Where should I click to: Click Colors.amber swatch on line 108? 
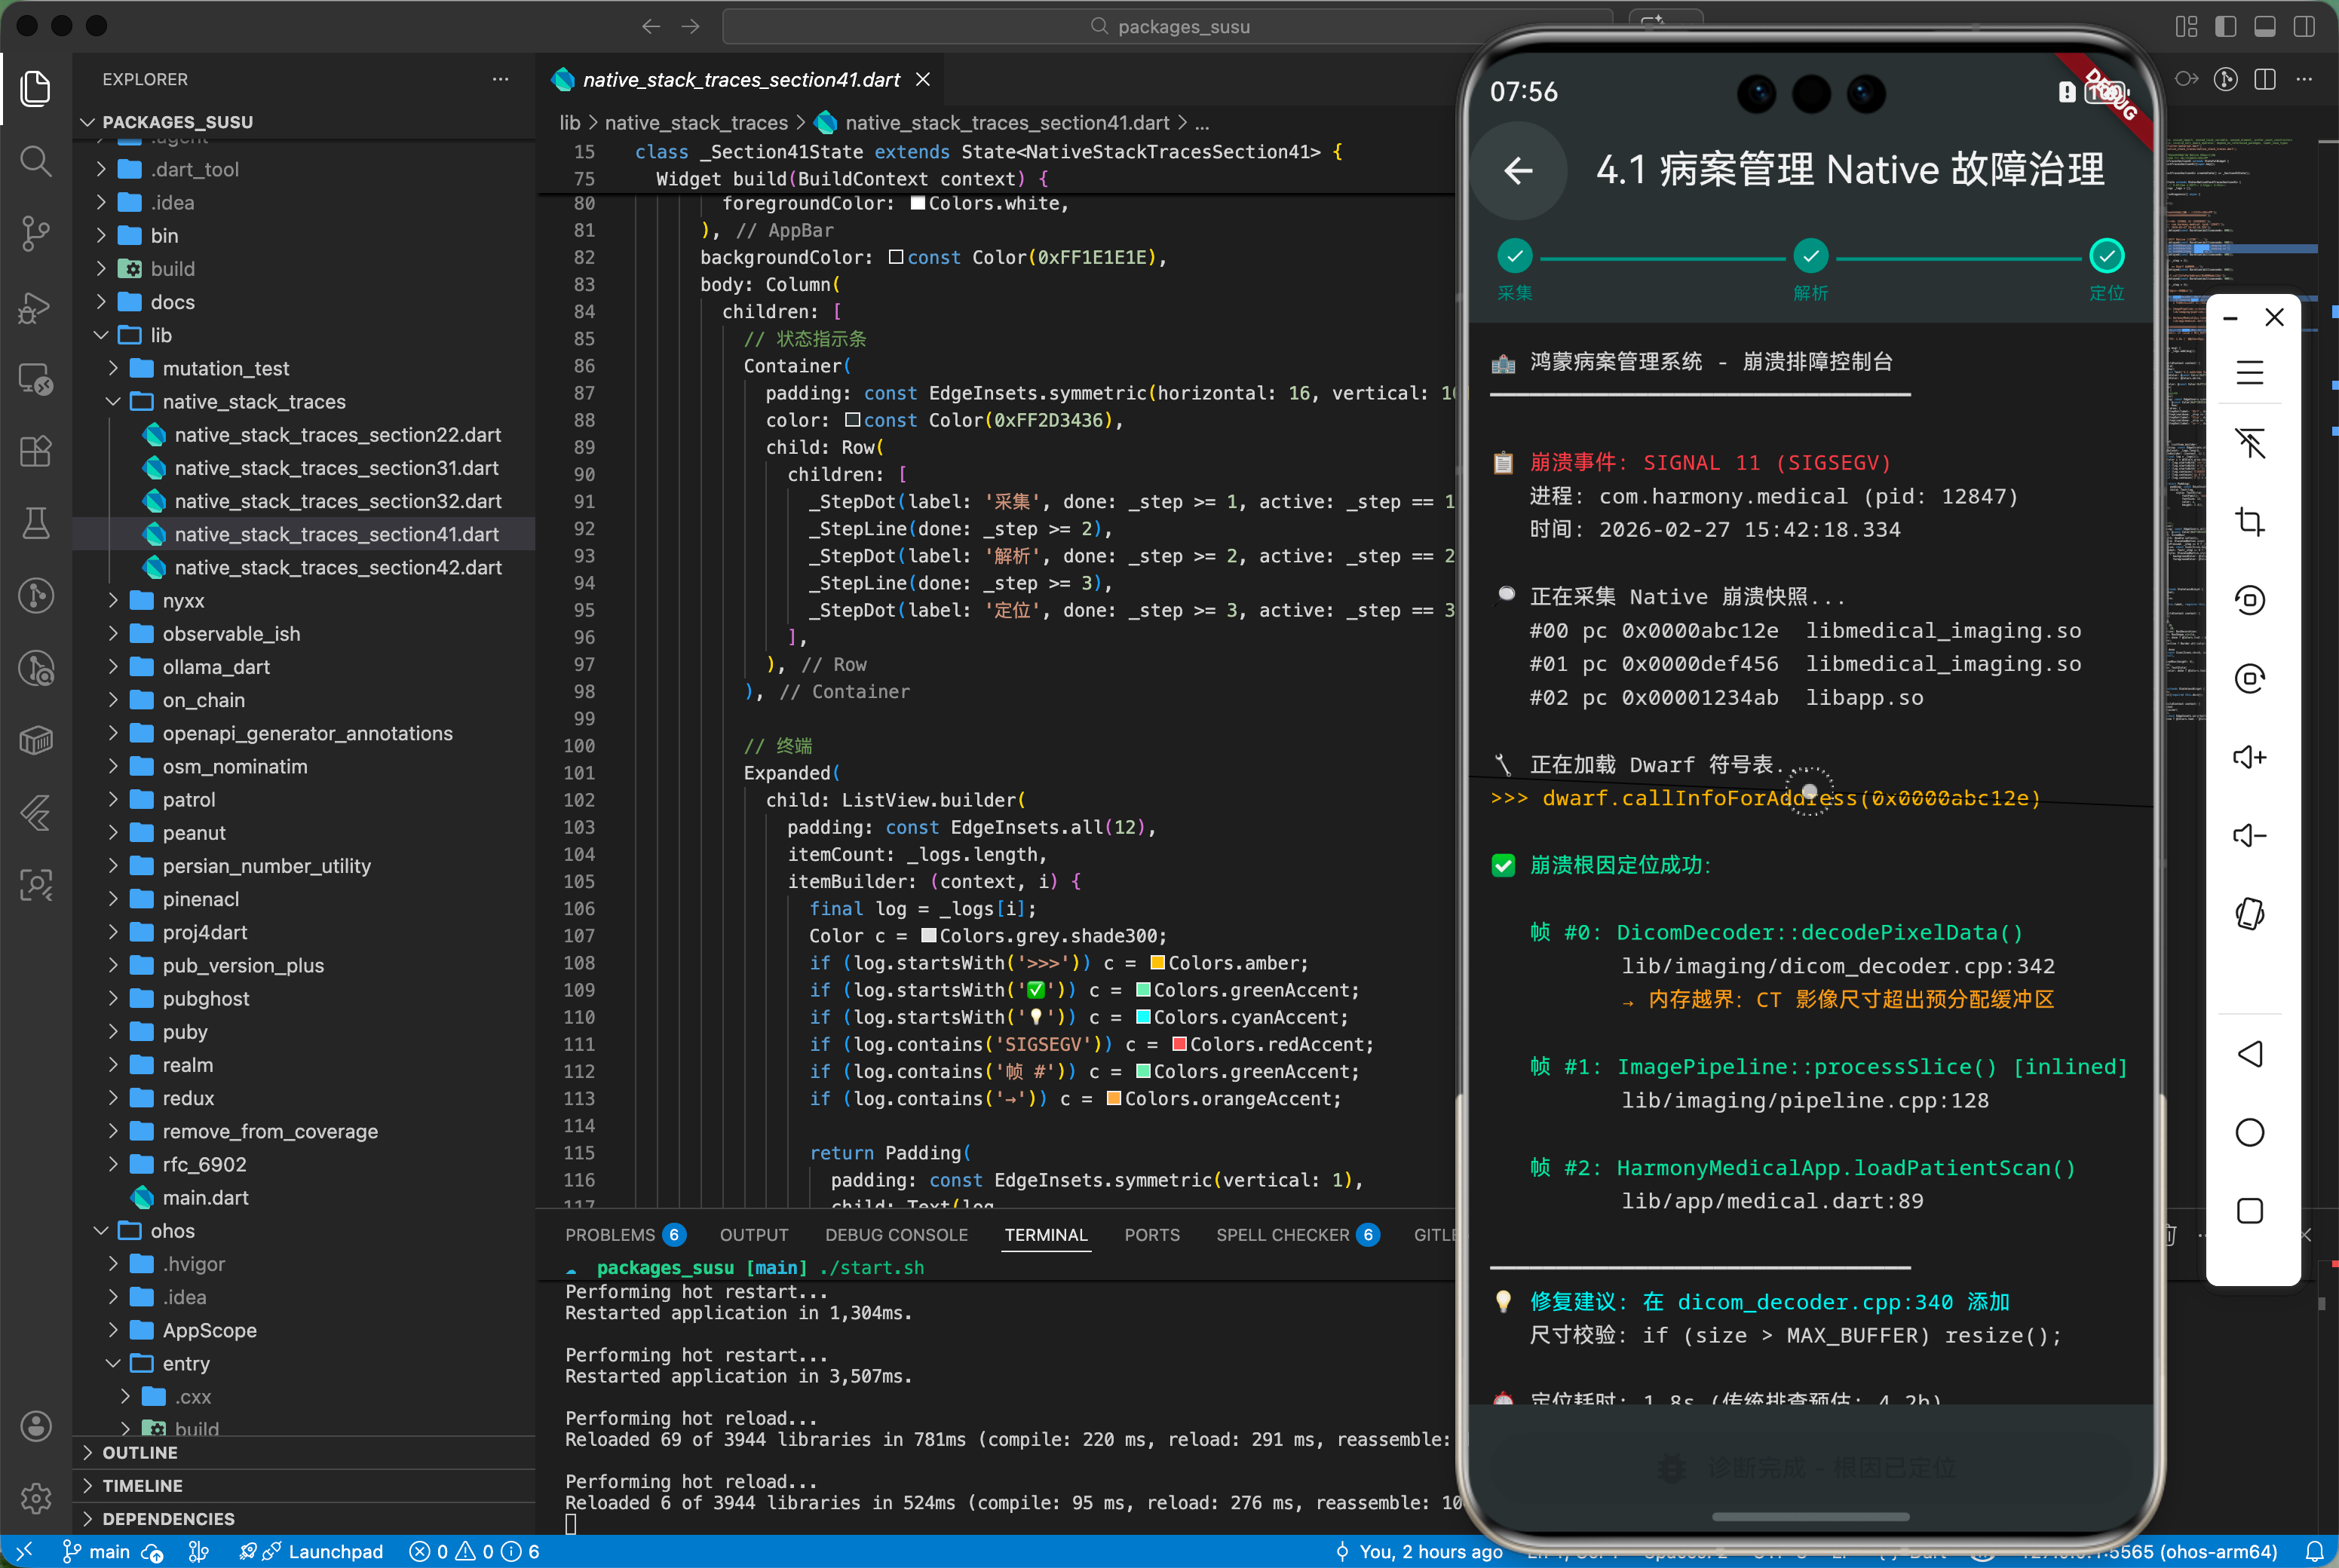1157,963
